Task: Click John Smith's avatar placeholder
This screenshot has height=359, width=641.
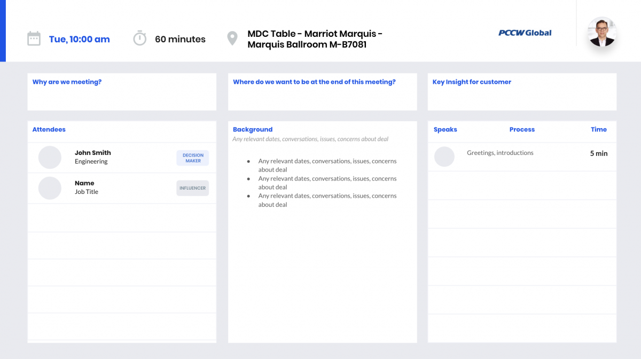Action: pos(50,157)
